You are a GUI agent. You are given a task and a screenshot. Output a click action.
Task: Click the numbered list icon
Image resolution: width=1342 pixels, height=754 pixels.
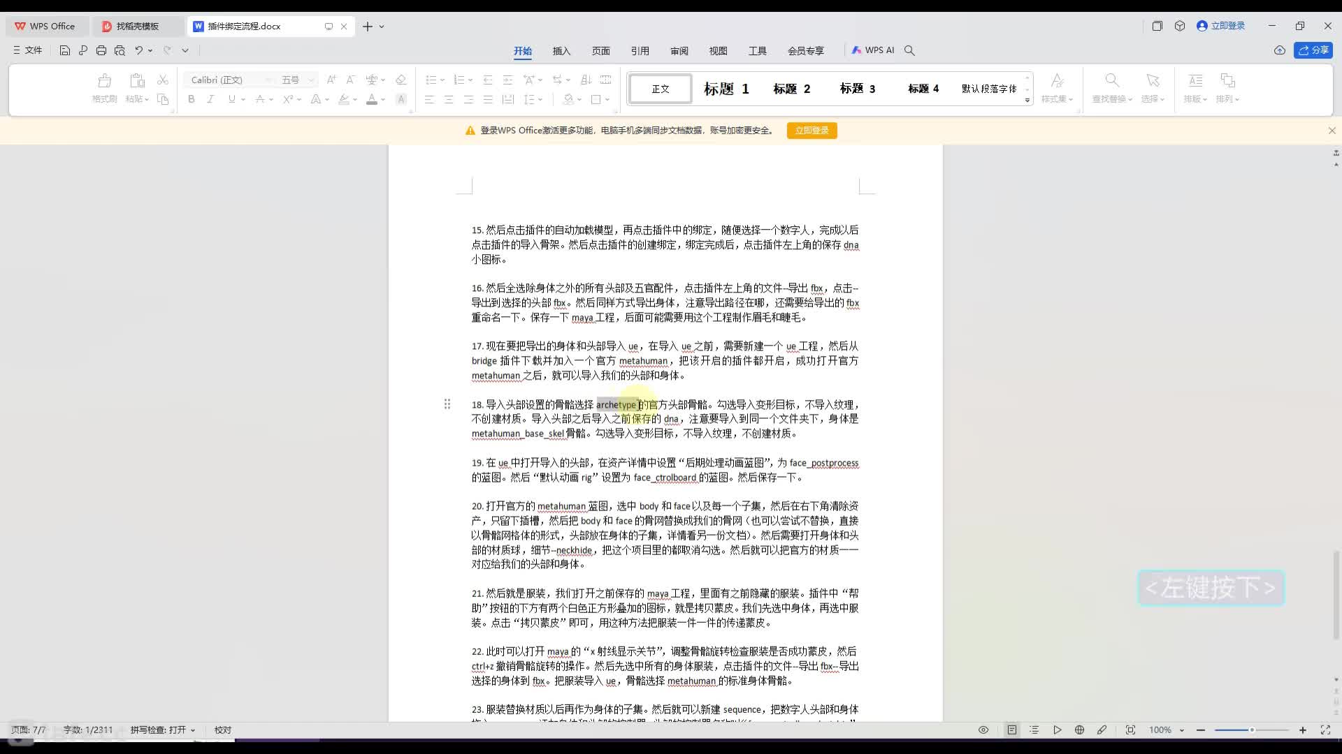459,80
